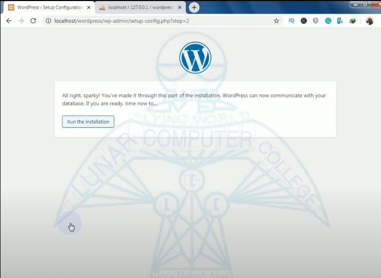
Task: Click the XAMPP favicon on first tab
Action: tap(11, 8)
